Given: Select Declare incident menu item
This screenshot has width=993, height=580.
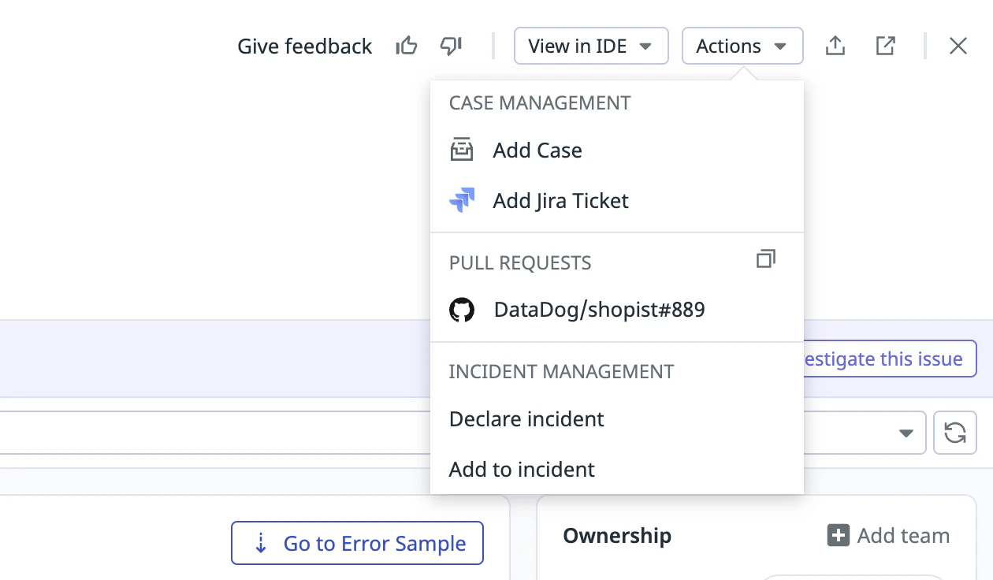Looking at the screenshot, I should pyautogui.click(x=526, y=419).
